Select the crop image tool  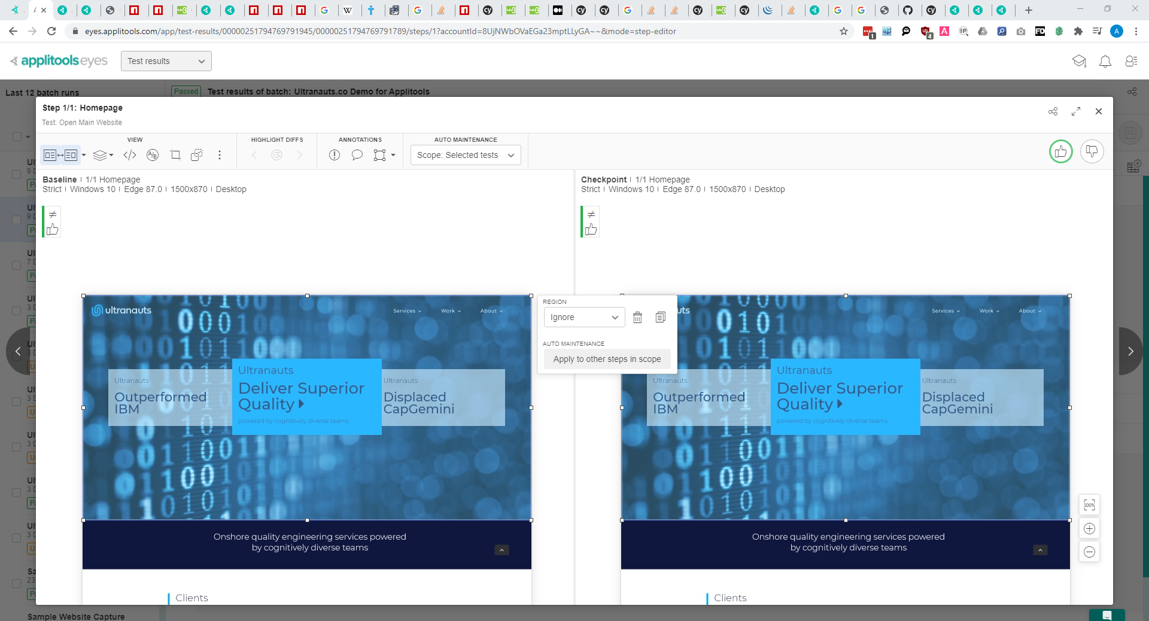click(175, 156)
